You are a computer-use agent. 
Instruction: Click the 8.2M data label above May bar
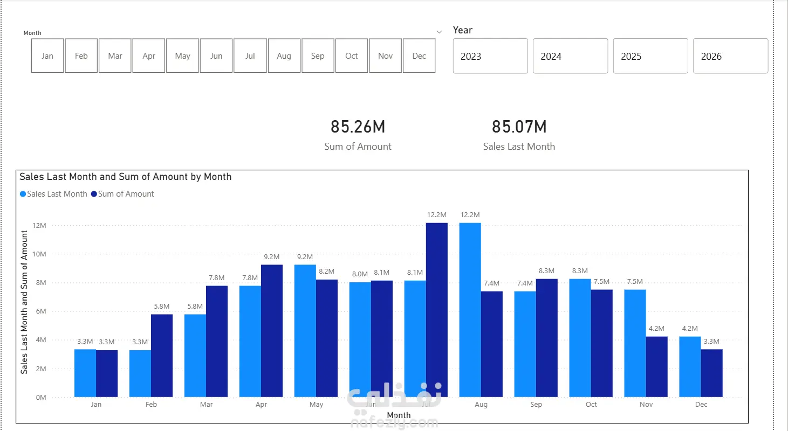pyautogui.click(x=327, y=272)
